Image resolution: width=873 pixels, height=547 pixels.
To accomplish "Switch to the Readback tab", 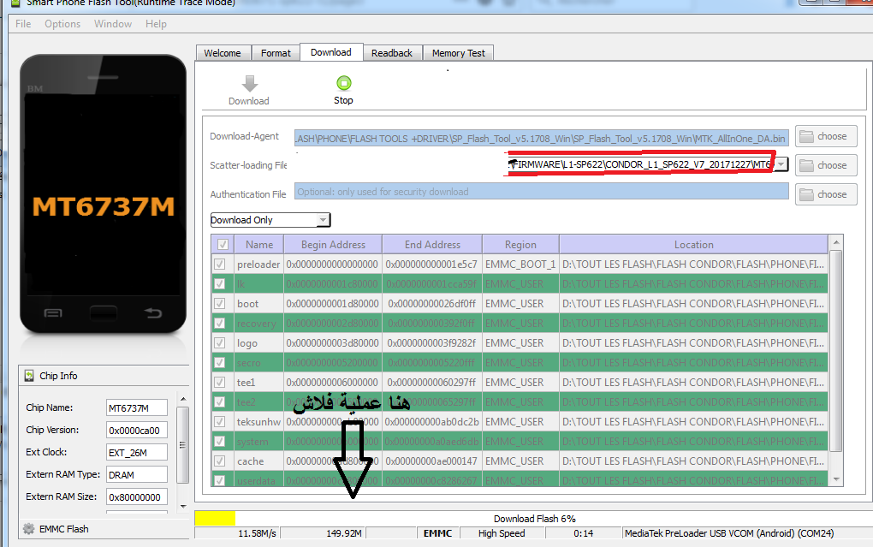I will pos(392,53).
